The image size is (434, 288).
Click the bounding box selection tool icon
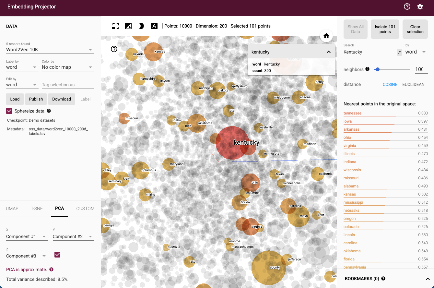(x=115, y=26)
